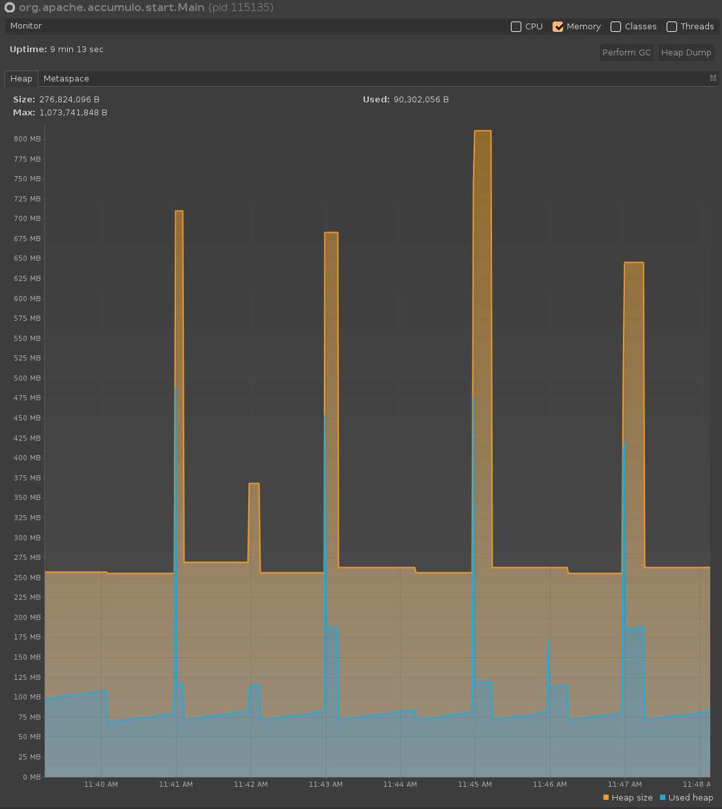Close the heap graph panel with the x icon

713,78
